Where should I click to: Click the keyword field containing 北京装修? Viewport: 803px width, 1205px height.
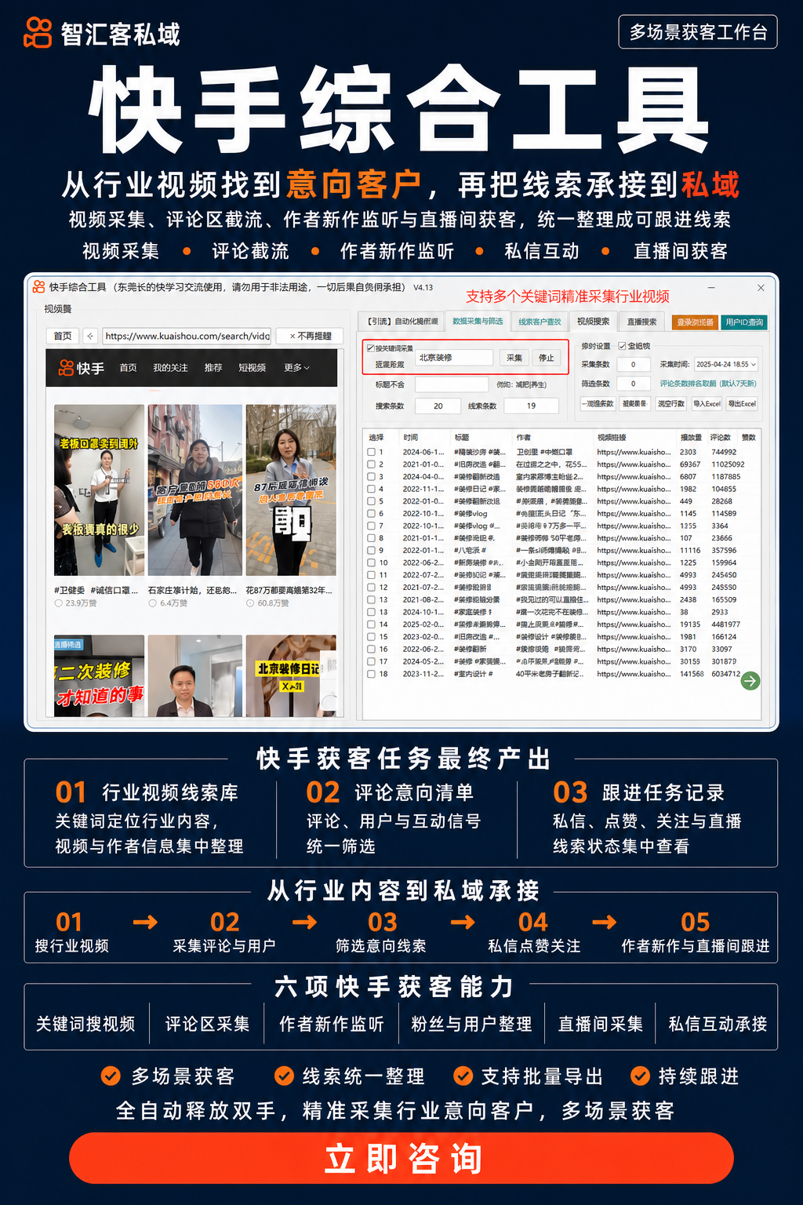[x=454, y=358]
